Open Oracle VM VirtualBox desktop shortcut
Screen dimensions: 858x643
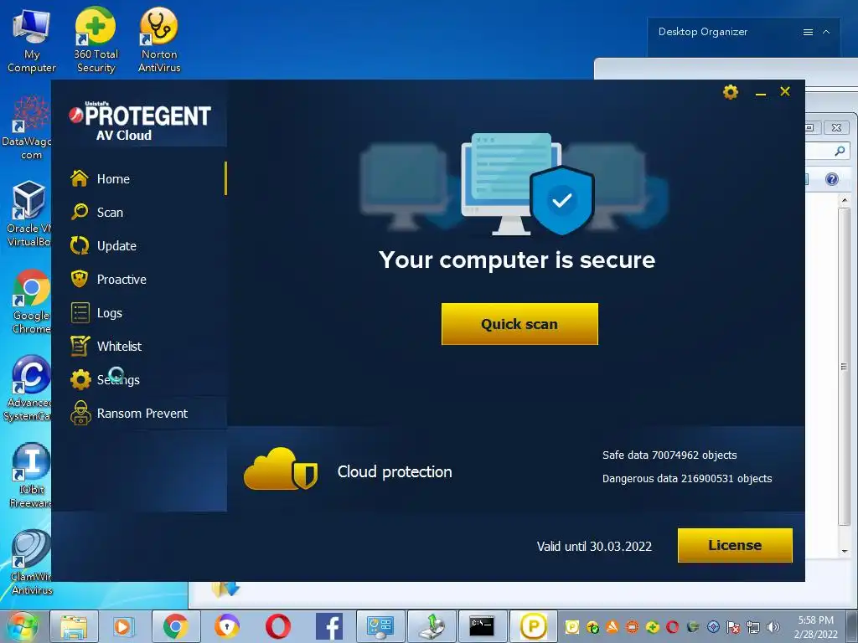[x=28, y=213]
